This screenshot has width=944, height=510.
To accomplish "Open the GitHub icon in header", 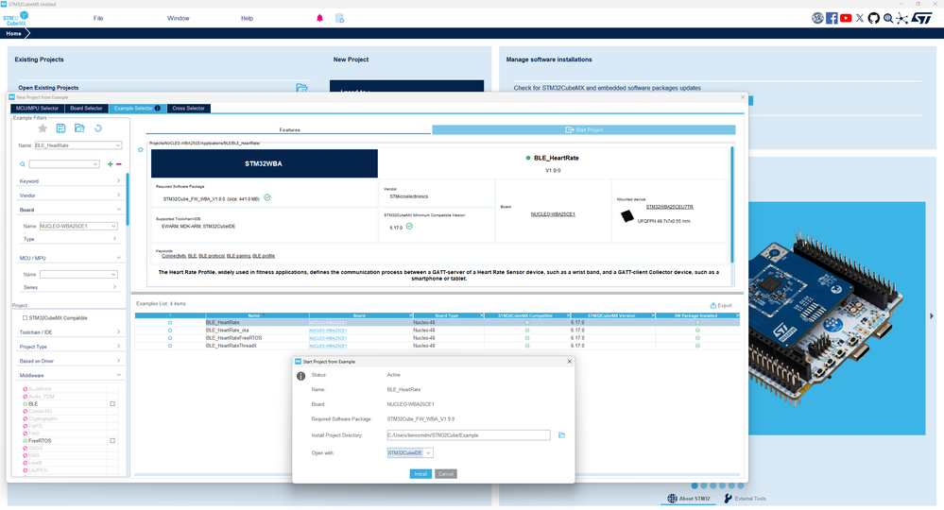I will (873, 18).
